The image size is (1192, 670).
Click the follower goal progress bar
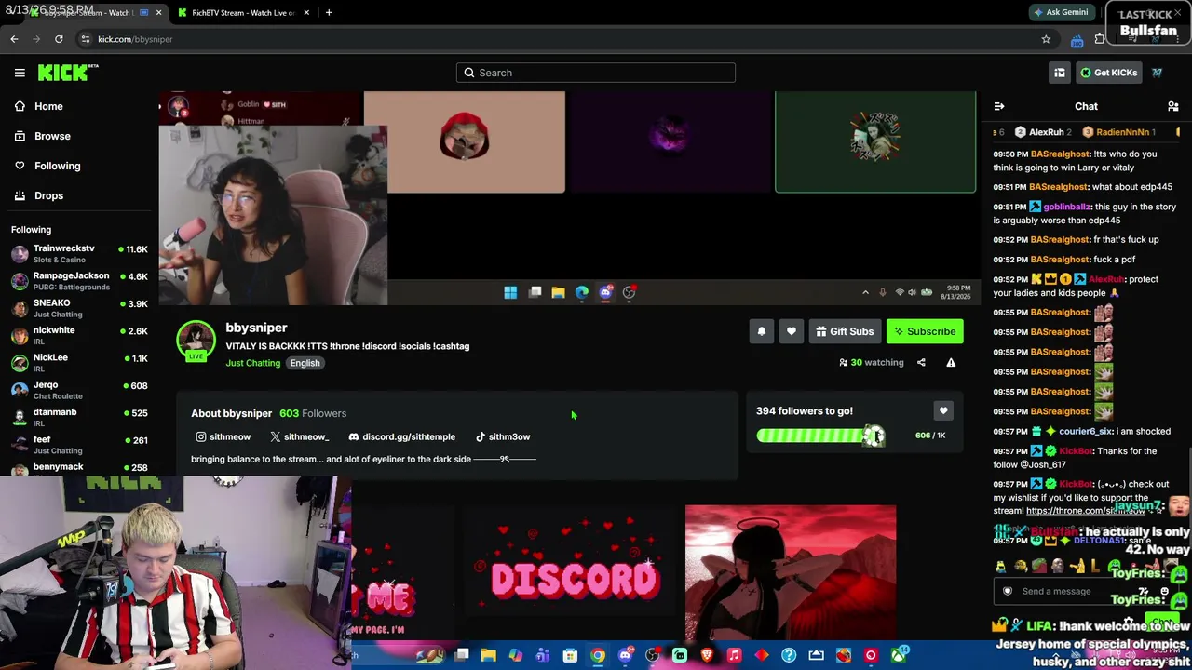(819, 435)
